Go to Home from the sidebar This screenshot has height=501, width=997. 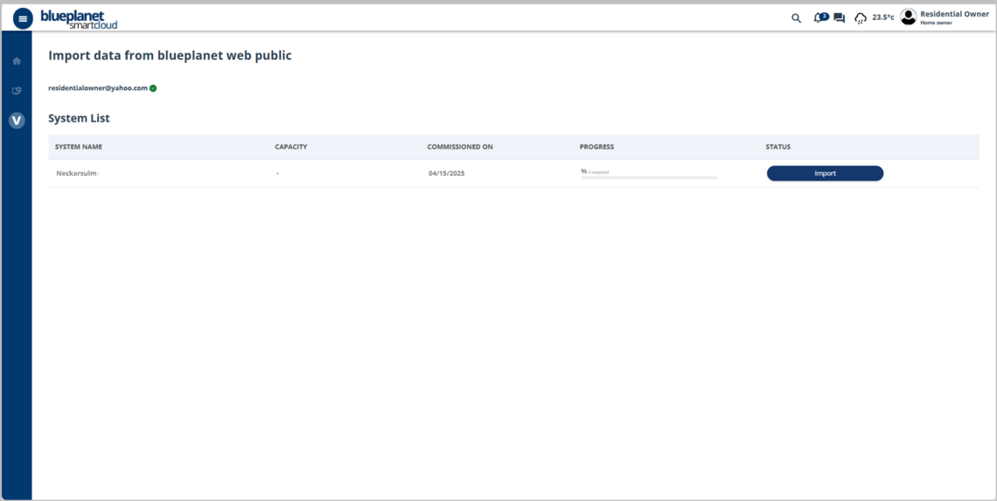tap(17, 61)
